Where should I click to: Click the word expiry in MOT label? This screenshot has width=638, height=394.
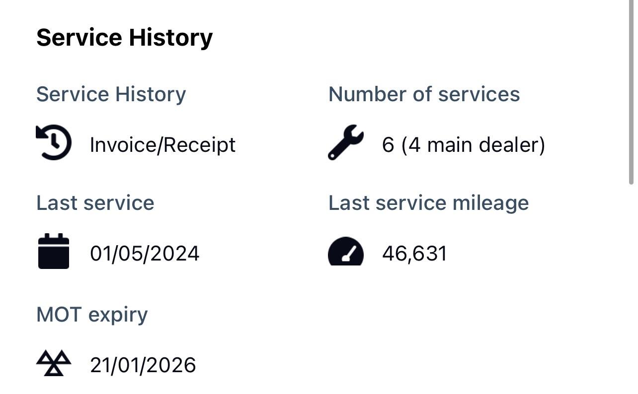pyautogui.click(x=118, y=315)
